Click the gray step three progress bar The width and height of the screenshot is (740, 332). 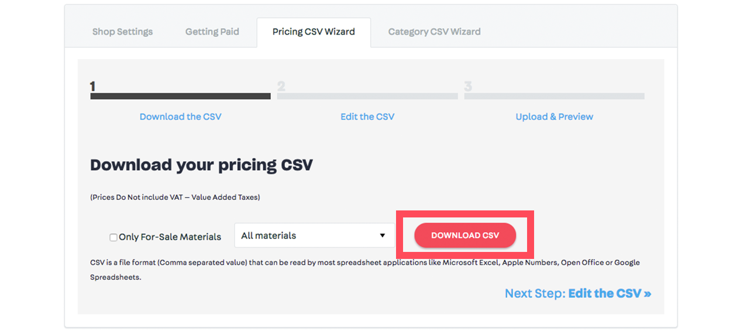(x=555, y=96)
